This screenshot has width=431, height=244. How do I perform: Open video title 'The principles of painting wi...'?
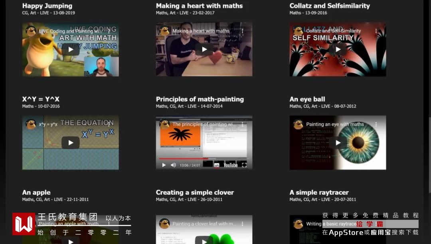pyautogui.click(x=204, y=124)
